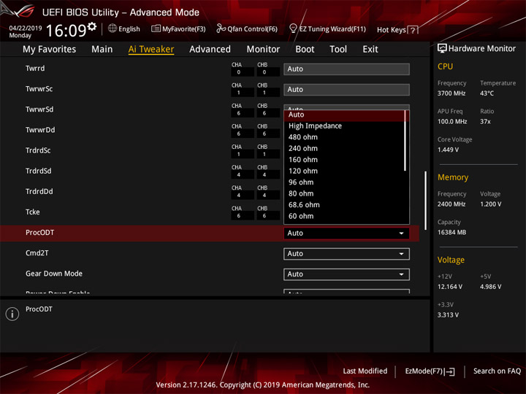This screenshot has height=394, width=526.
Task: Click Hot Keys
Action: coord(397,30)
